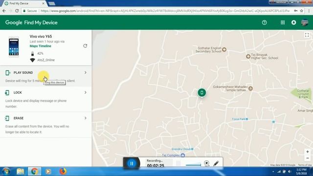The height and width of the screenshot is (176, 313).
Task: Click the 42% battery level text
Action: pyautogui.click(x=40, y=53)
